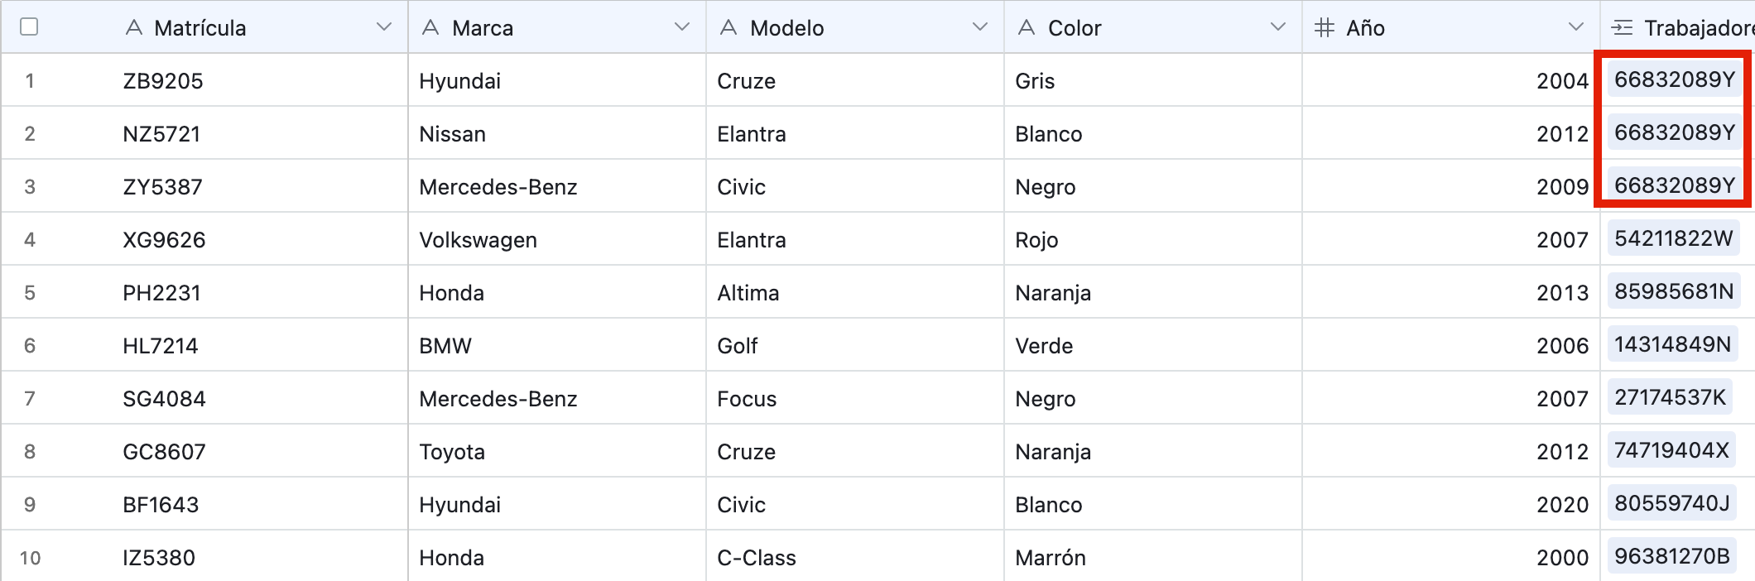
Task: Toggle the select-all rows checkbox
Action: click(29, 27)
